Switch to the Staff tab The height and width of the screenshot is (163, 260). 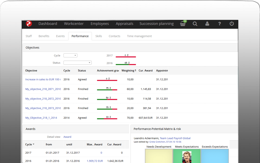click(29, 36)
